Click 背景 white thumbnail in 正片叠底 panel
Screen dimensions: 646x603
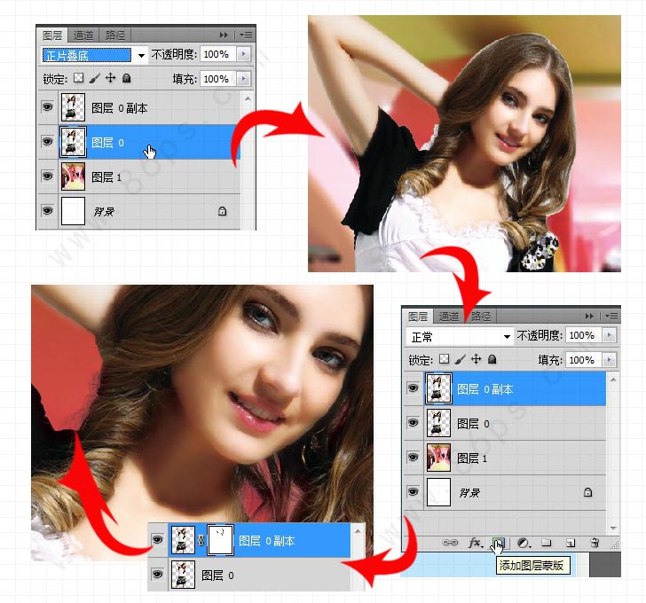pyautogui.click(x=74, y=211)
